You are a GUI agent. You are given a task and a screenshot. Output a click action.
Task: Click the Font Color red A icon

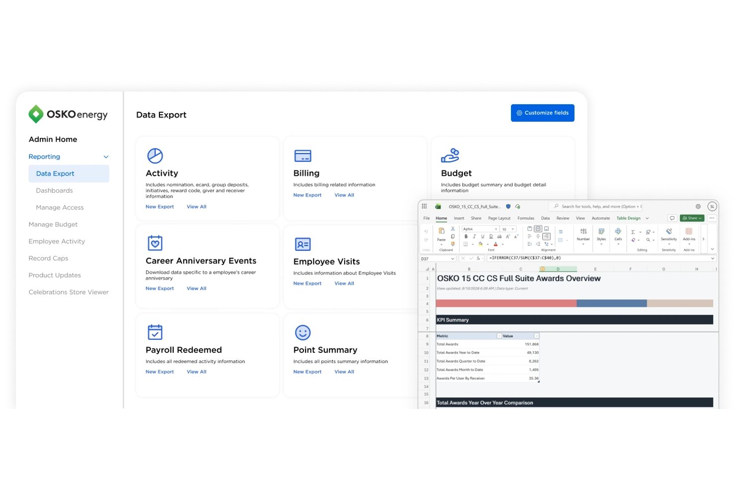tap(496, 244)
